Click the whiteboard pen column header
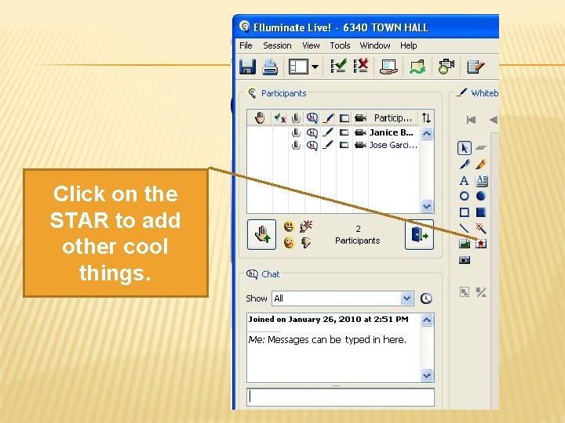 [328, 118]
